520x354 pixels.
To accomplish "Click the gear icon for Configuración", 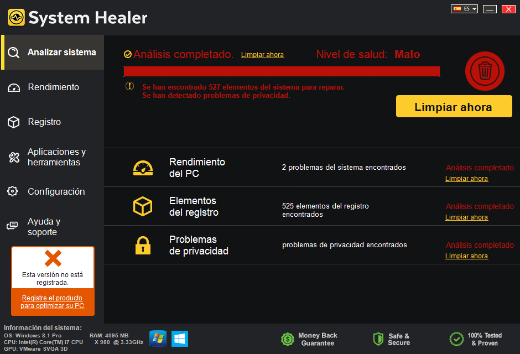I will pos(13,191).
